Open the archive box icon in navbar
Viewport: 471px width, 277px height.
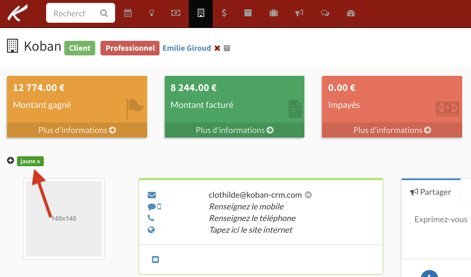248,13
